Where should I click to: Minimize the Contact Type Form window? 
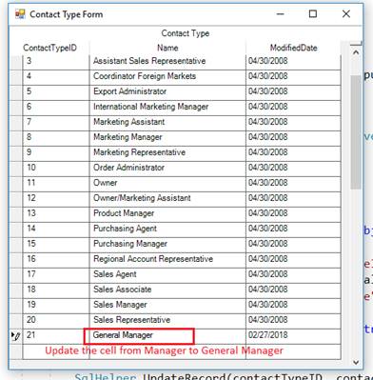[280, 14]
